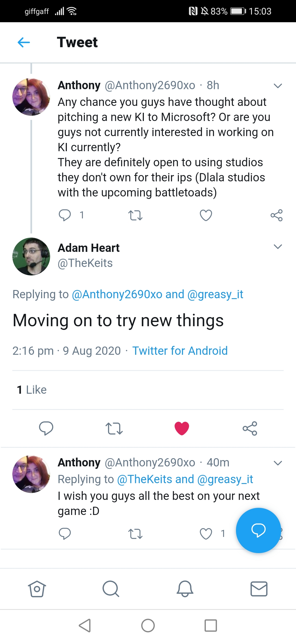Screen dimensions: 296x642
Task: Open the Notifications bell tab
Action: tap(185, 589)
